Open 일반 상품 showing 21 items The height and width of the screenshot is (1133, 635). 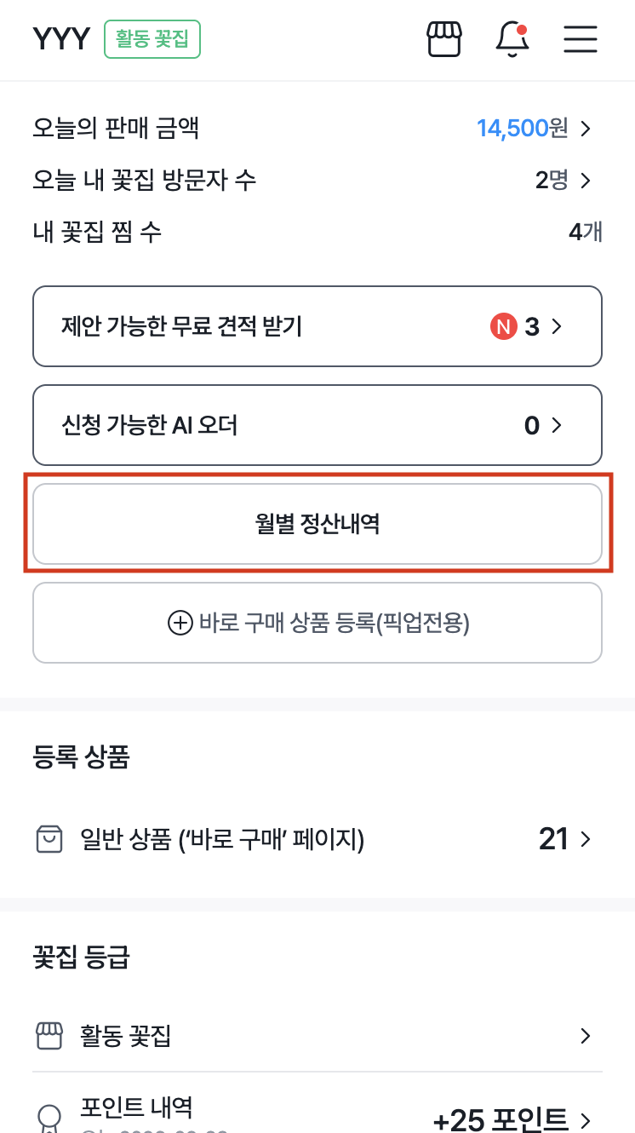(x=317, y=839)
